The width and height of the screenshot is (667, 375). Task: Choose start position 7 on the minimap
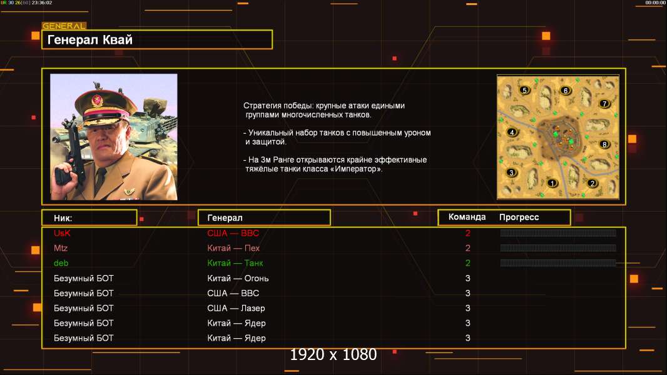pos(604,104)
